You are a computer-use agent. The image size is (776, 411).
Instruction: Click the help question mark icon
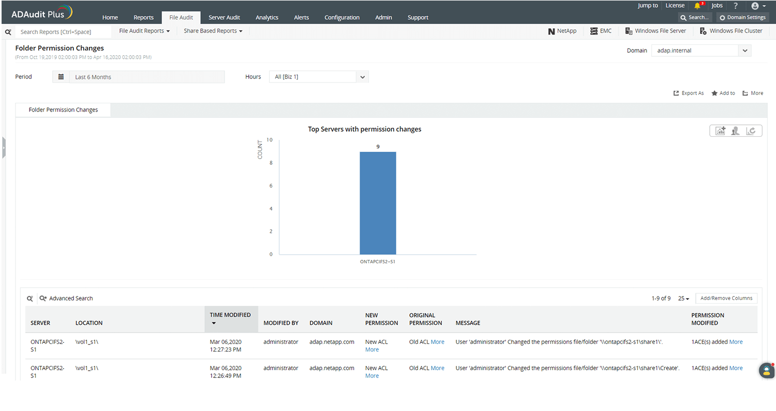click(x=736, y=6)
